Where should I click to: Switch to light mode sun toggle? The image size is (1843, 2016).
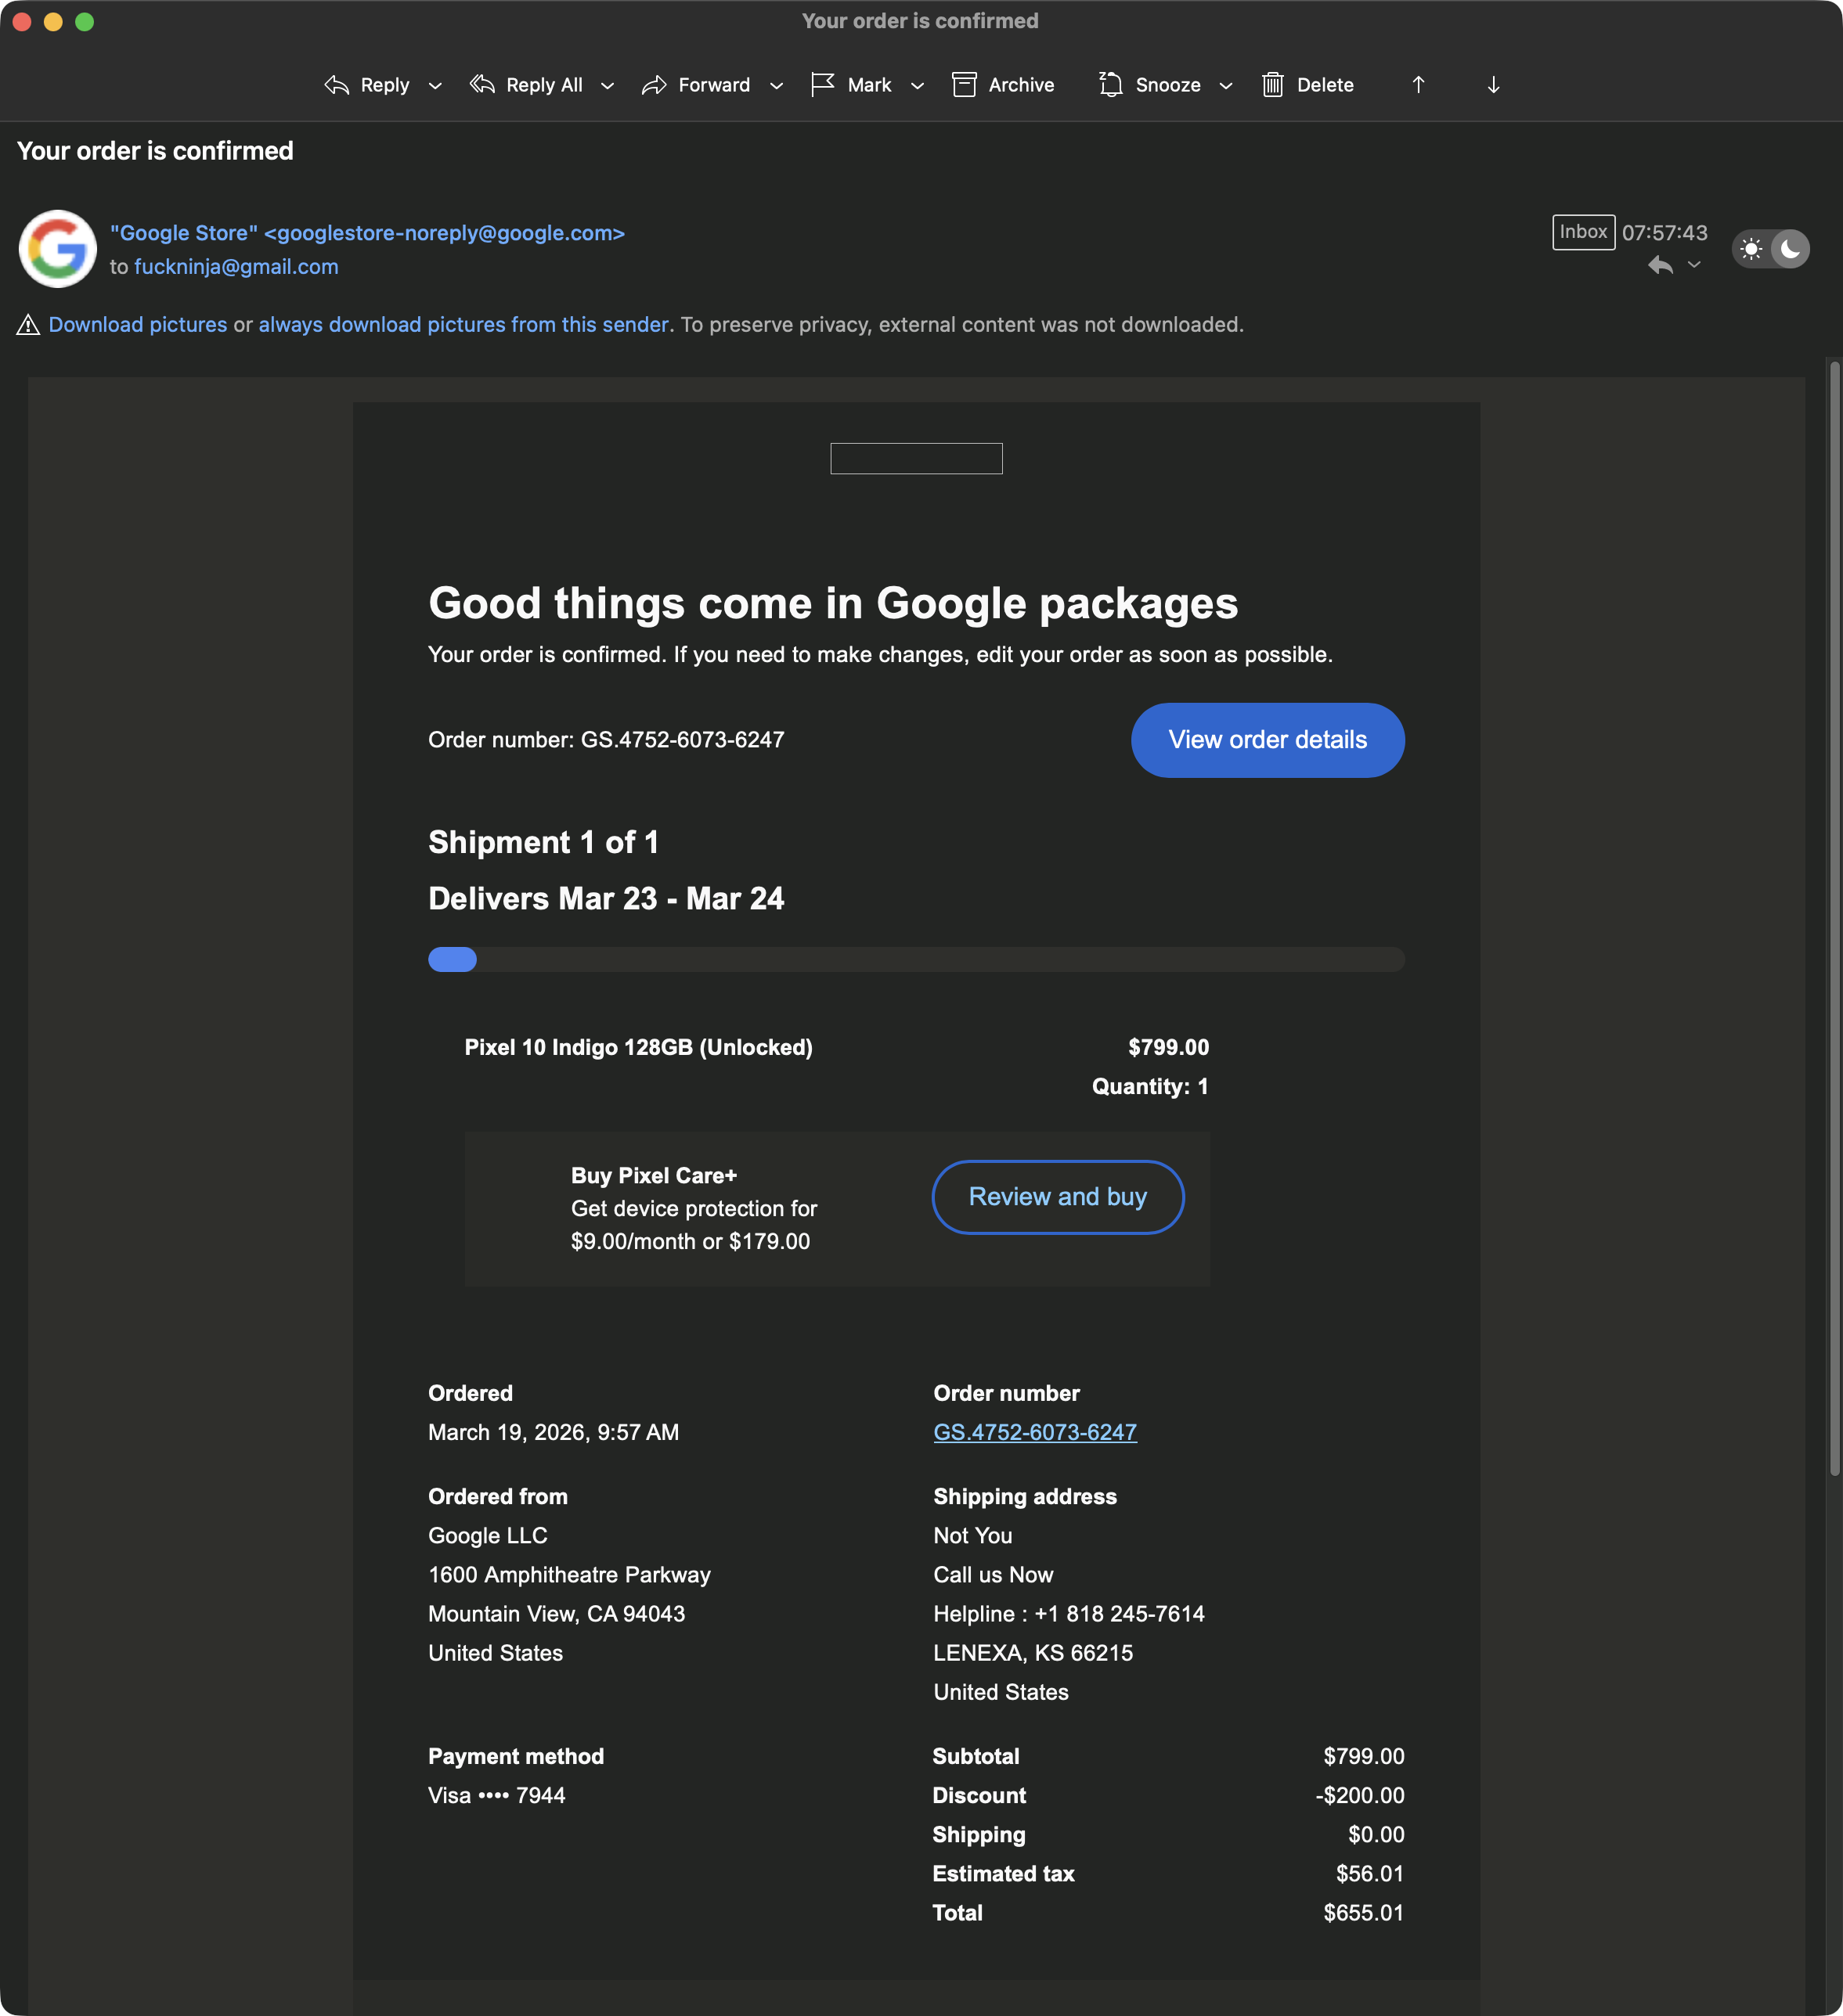[x=1751, y=249]
